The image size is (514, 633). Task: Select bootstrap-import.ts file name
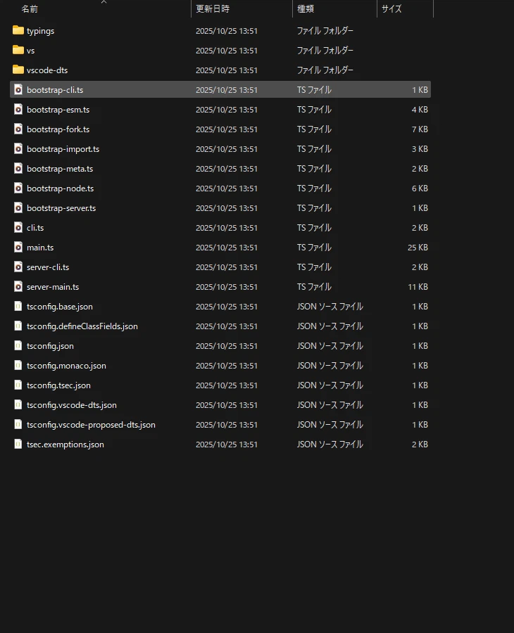tap(63, 149)
